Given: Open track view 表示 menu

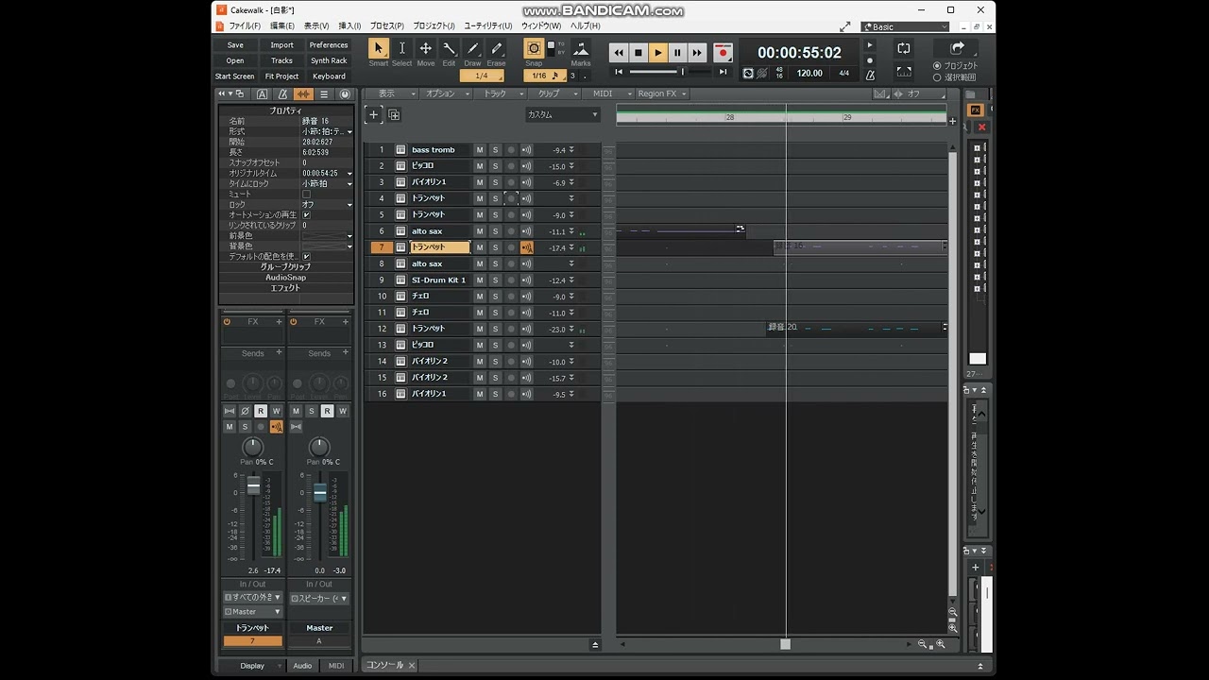Looking at the screenshot, I should (392, 93).
